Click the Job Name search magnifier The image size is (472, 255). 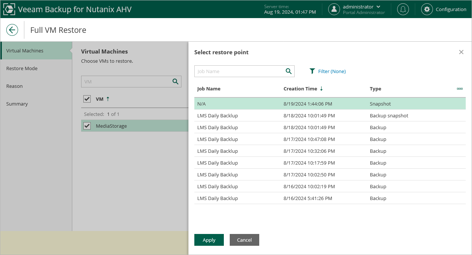[x=289, y=71]
